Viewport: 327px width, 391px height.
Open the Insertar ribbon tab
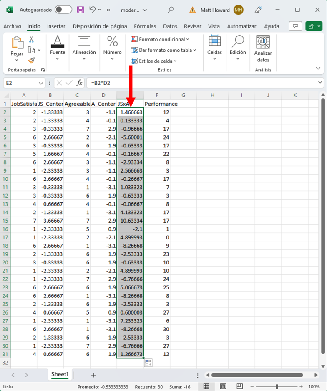pos(56,26)
